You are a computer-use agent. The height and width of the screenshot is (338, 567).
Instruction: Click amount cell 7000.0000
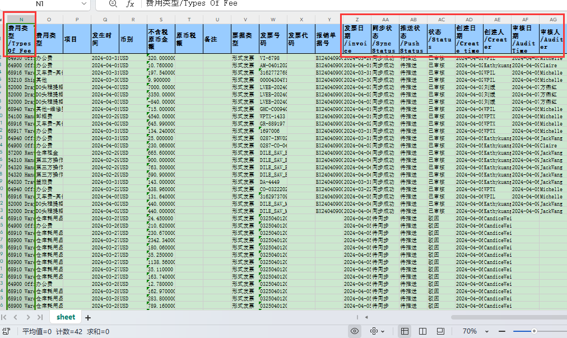(161, 87)
